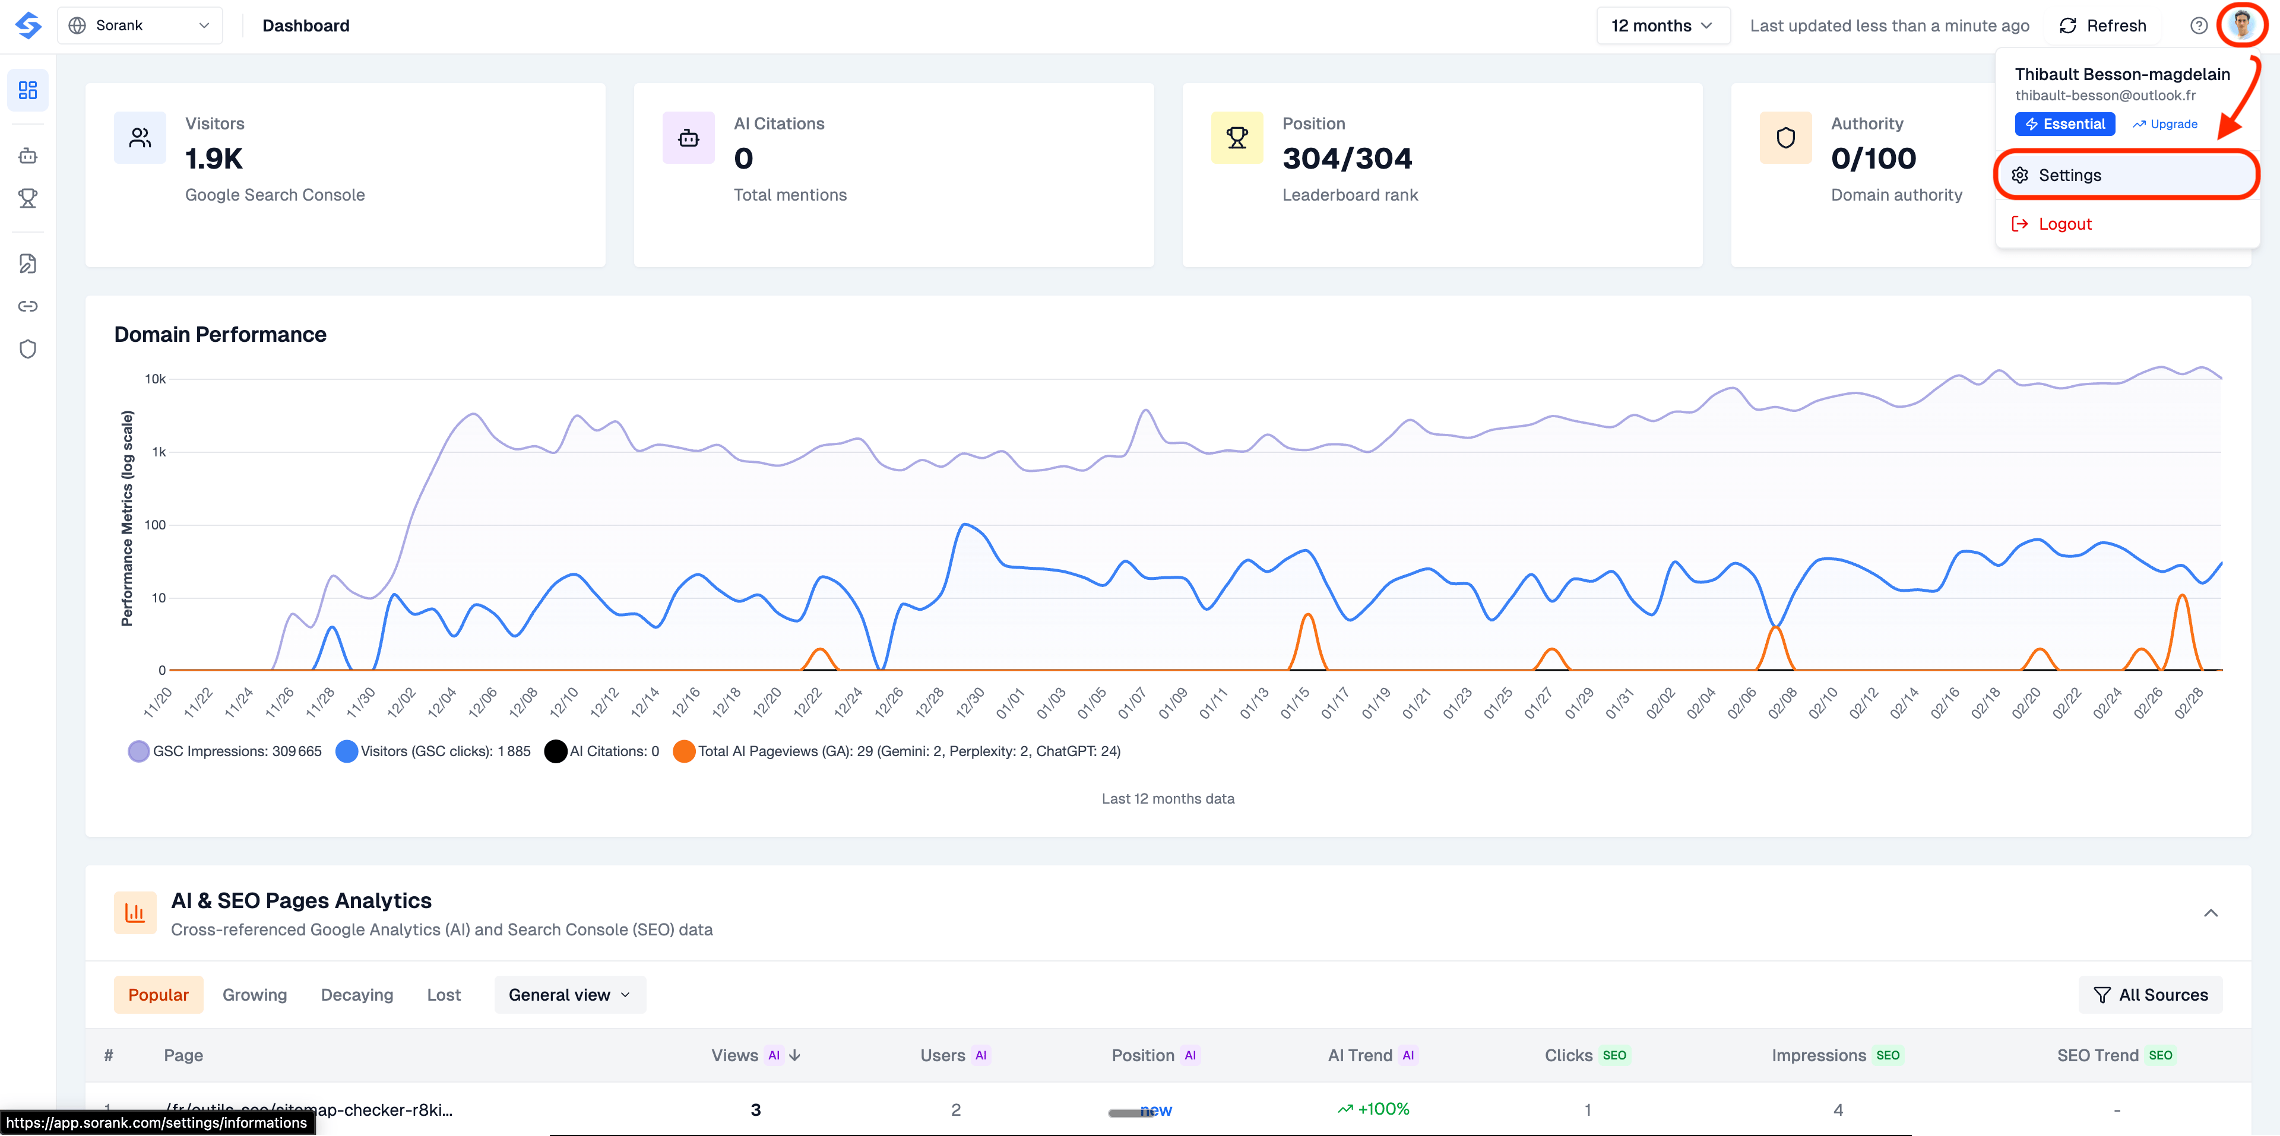Click the Position card trophy icon
The height and width of the screenshot is (1136, 2280).
click(x=1237, y=138)
